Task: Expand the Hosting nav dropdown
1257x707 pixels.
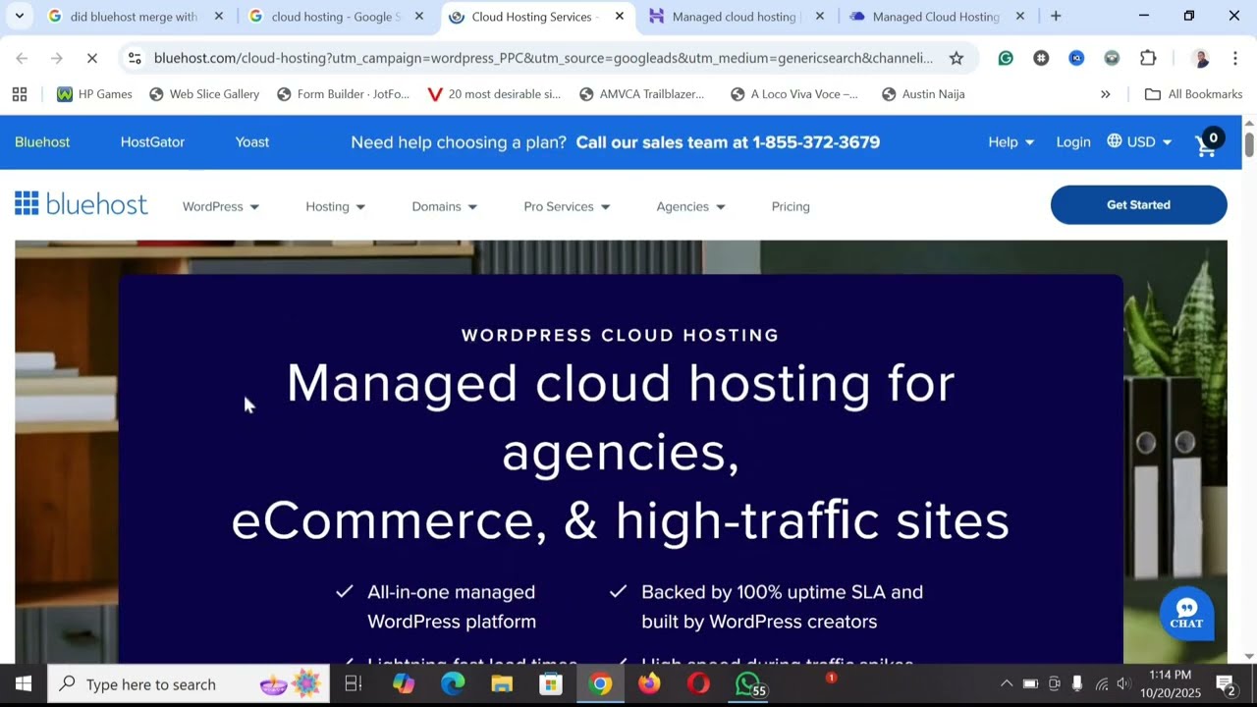Action: 336,206
